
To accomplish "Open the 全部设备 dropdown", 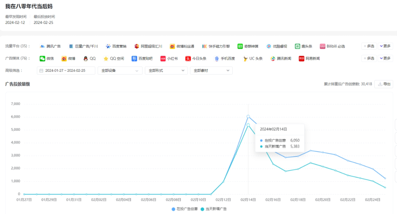I will (x=120, y=70).
